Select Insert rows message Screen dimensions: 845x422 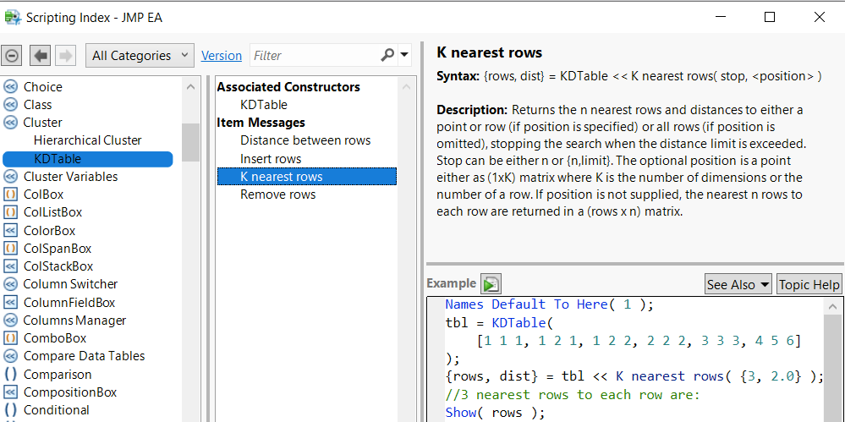pos(271,159)
